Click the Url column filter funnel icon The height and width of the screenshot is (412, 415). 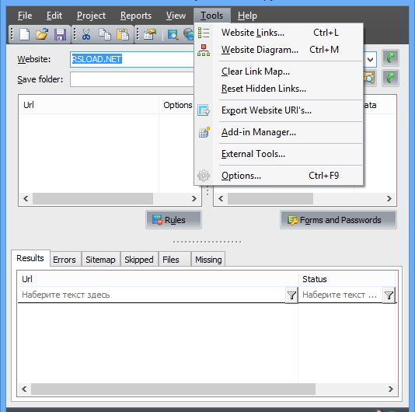pyautogui.click(x=291, y=295)
